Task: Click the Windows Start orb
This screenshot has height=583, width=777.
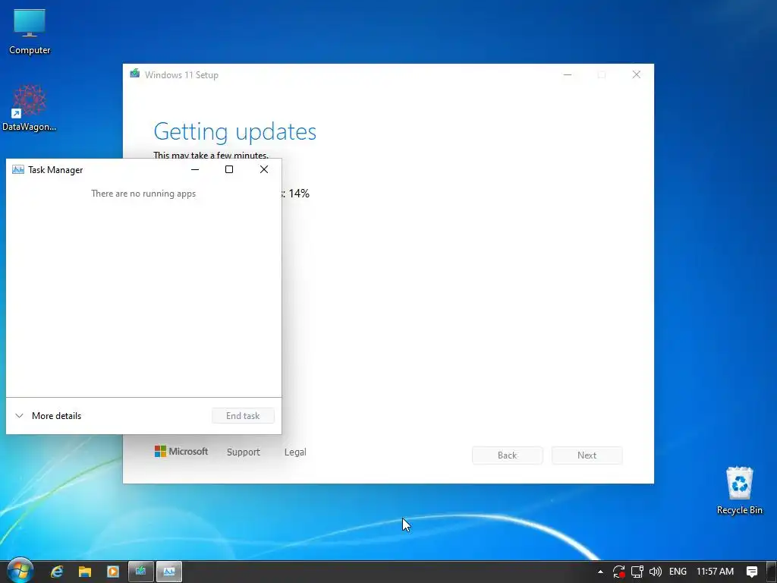Action: tap(20, 571)
